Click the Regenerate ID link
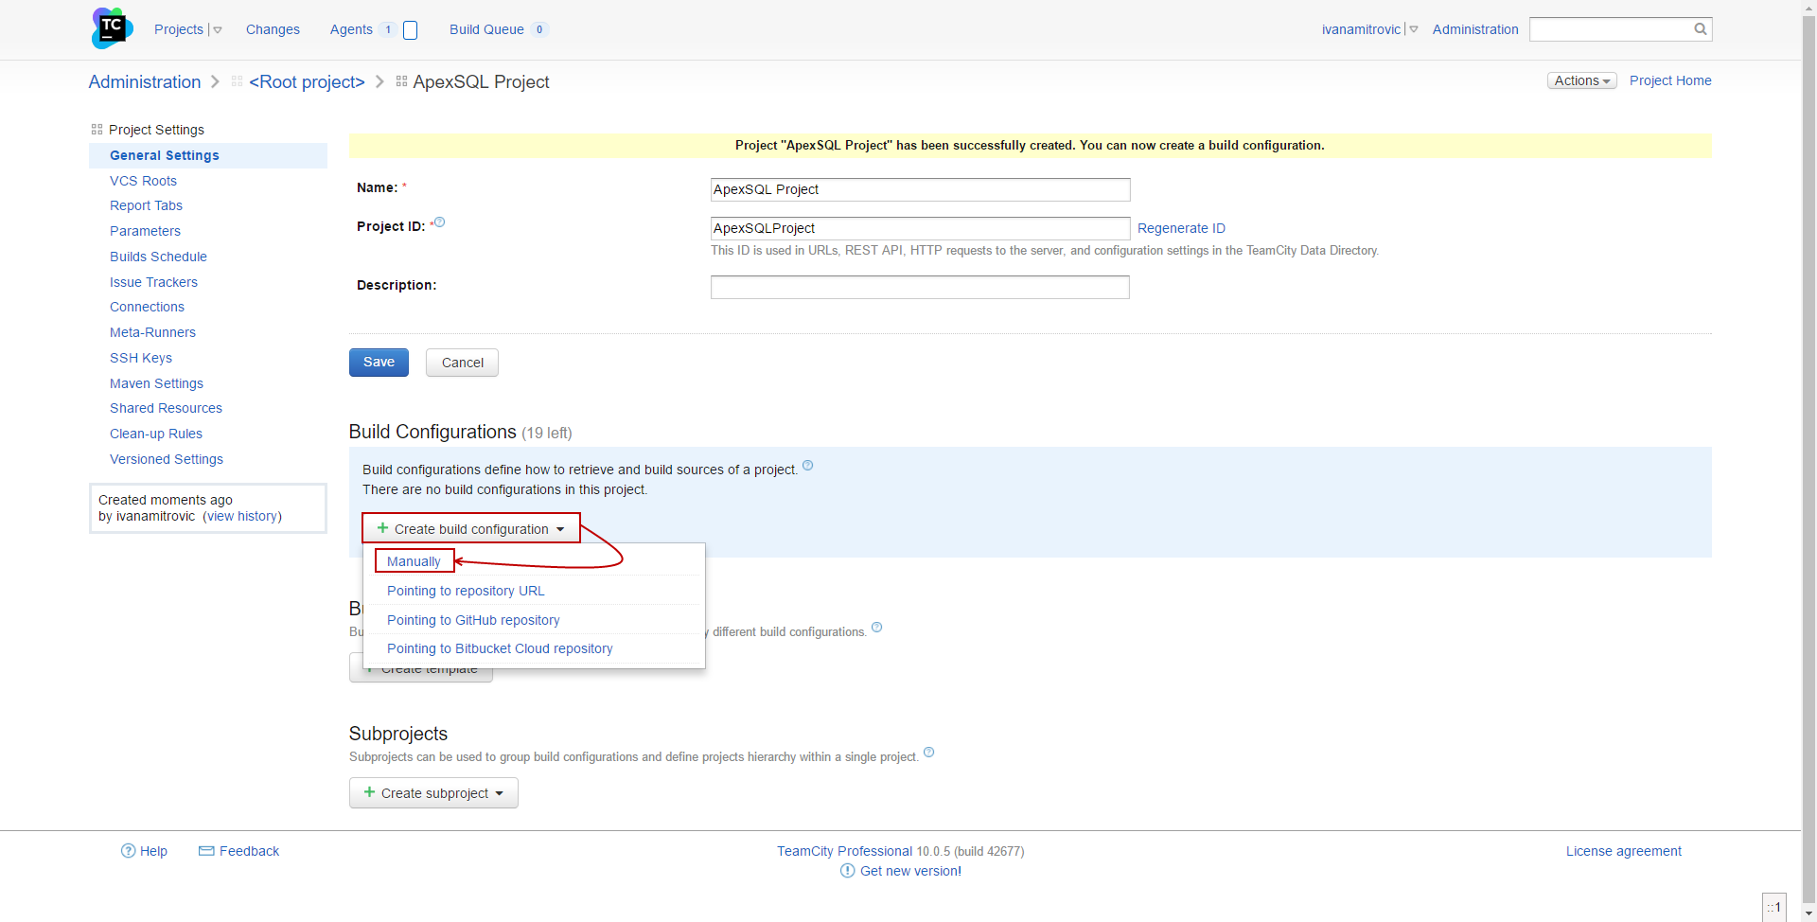Screen dimensions: 1817x922 pos(1181,228)
